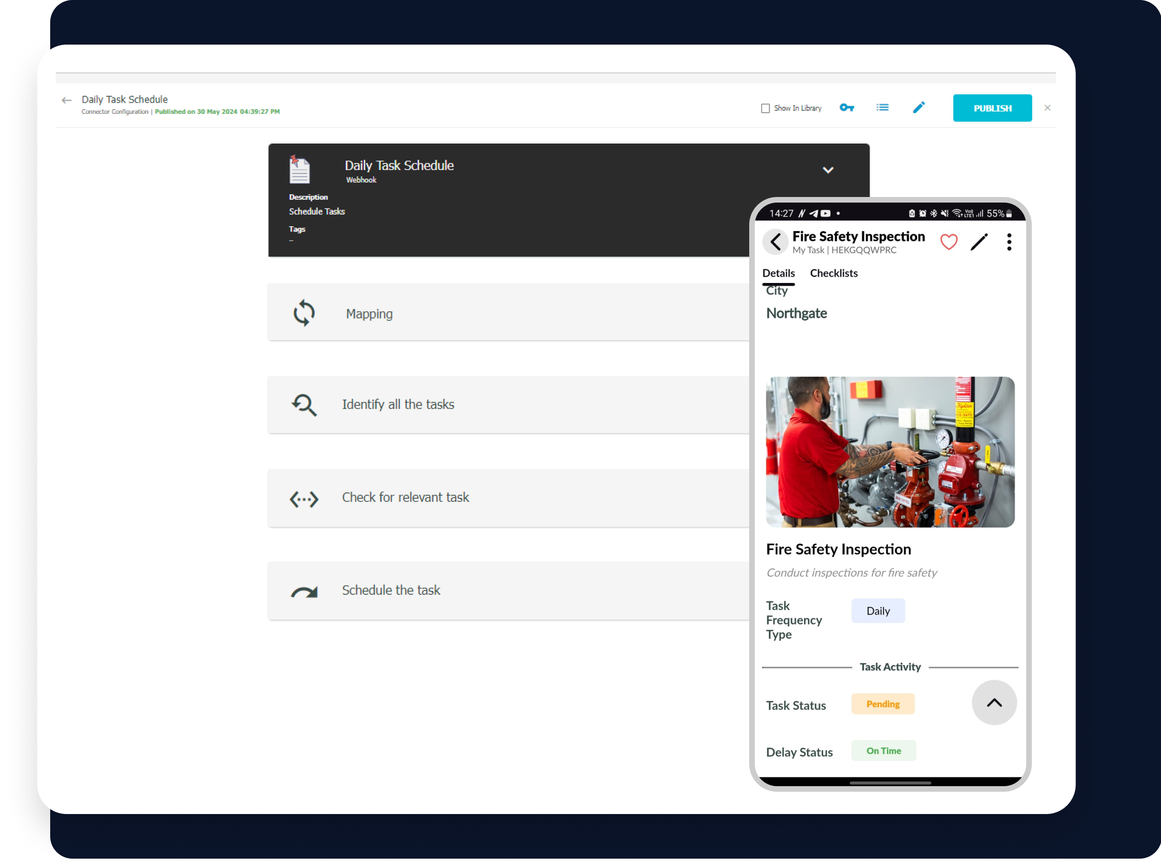The height and width of the screenshot is (867, 1161).
Task: Tap the scroll-up chevron circle button
Action: pos(994,703)
